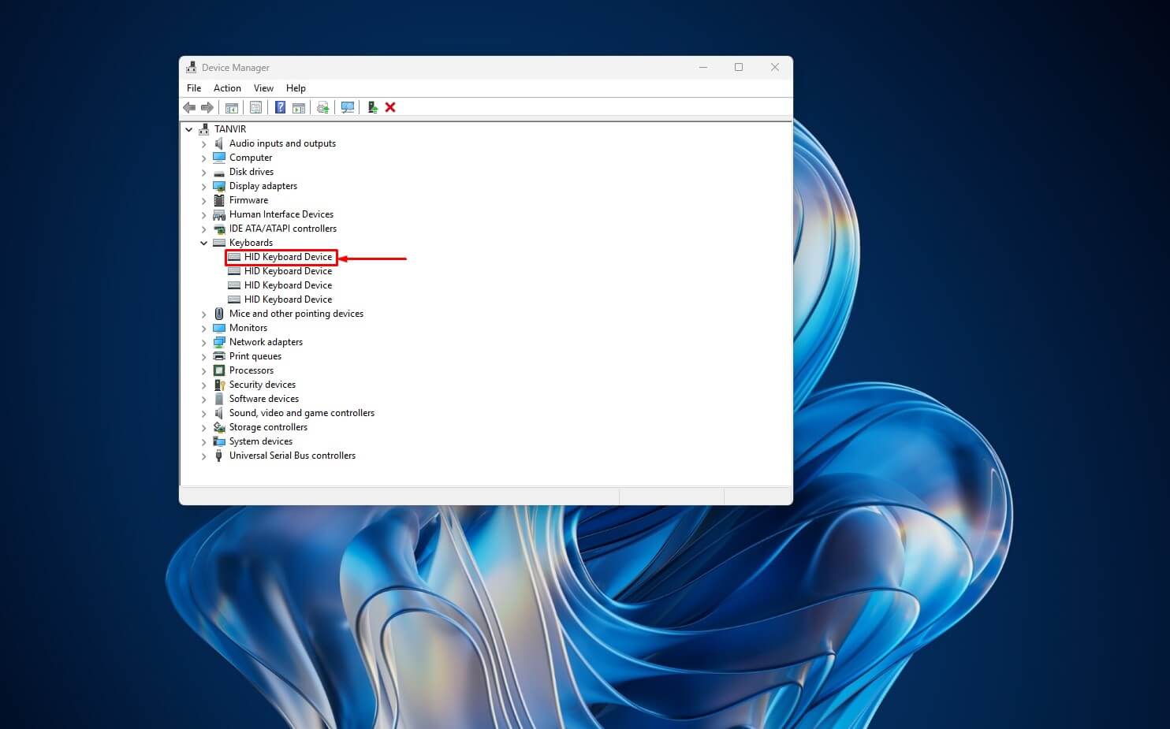This screenshot has width=1170, height=729.
Task: Toggle the Show/Hide Action Pane toolbar icon
Action: tap(299, 107)
